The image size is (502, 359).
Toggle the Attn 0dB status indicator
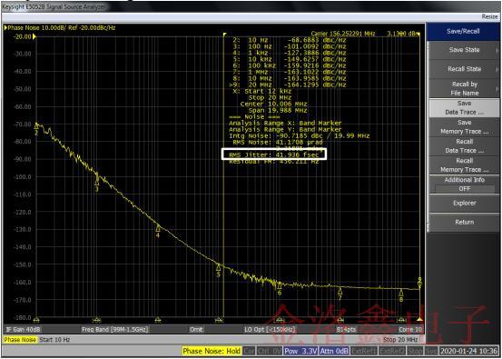point(334,351)
